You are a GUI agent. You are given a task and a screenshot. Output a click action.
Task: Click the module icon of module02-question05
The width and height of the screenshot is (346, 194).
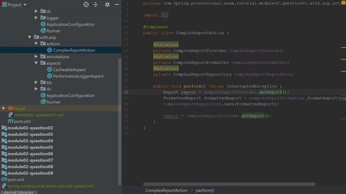click(4, 147)
